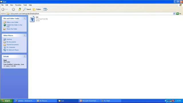Viewport: 183px width, 103px height.
Task: Click the Shared Documents folder icon
Action: [5, 45]
